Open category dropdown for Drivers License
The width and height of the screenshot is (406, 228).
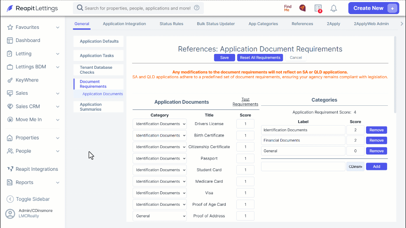click(x=159, y=124)
